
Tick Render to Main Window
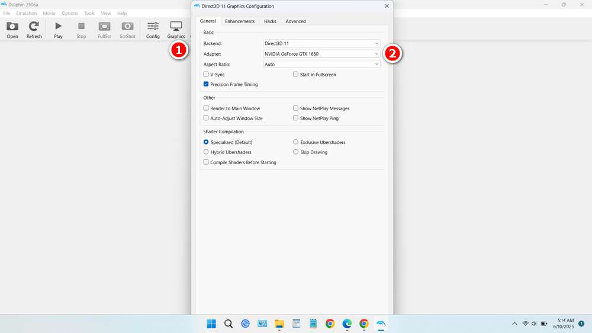point(206,108)
